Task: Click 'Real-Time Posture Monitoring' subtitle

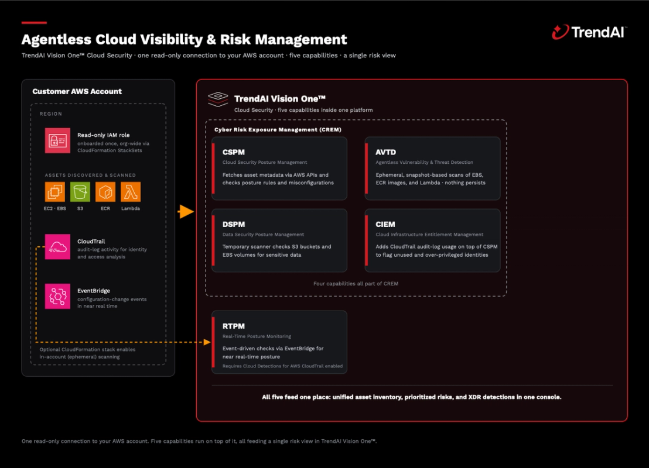Action: pos(257,336)
